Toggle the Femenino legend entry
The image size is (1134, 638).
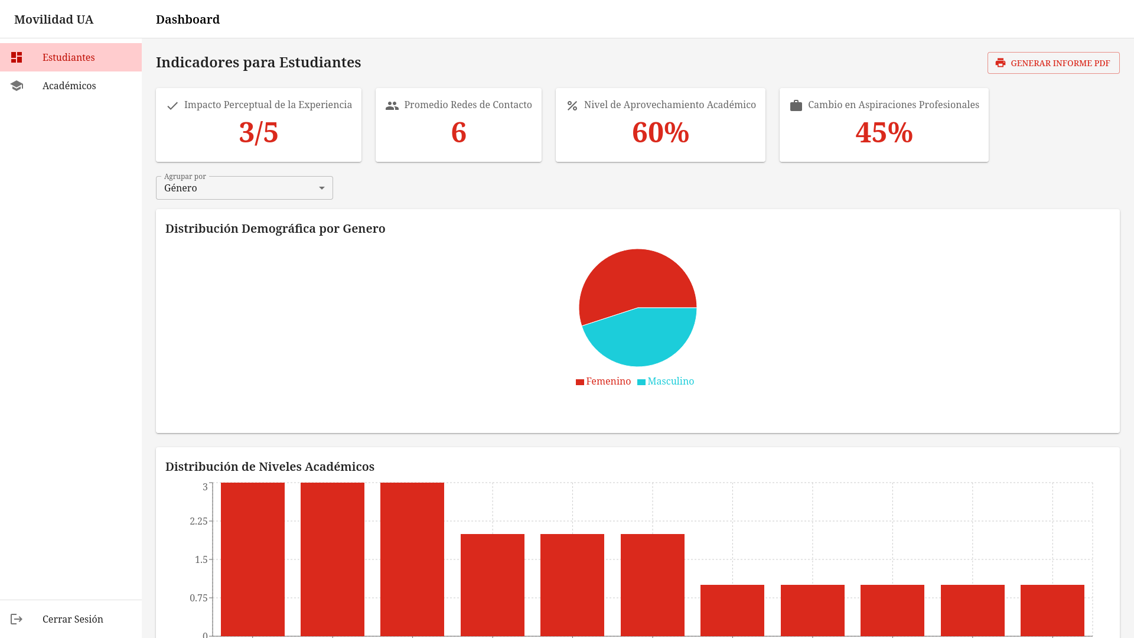pyautogui.click(x=604, y=381)
